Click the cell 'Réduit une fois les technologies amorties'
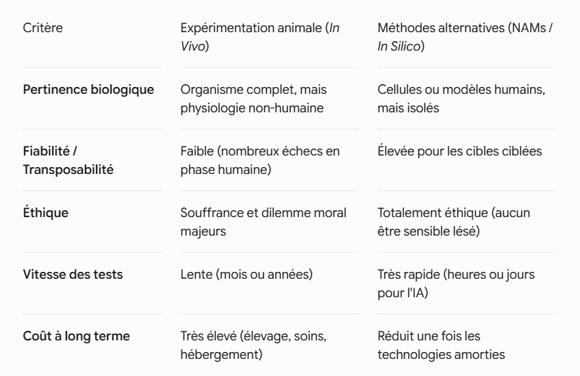This screenshot has height=376, width=580. (441, 345)
